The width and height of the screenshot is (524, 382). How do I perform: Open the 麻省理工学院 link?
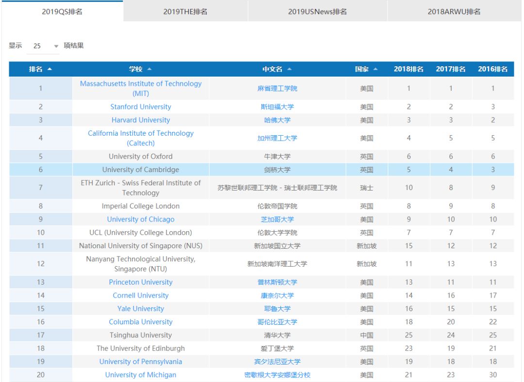278,89
